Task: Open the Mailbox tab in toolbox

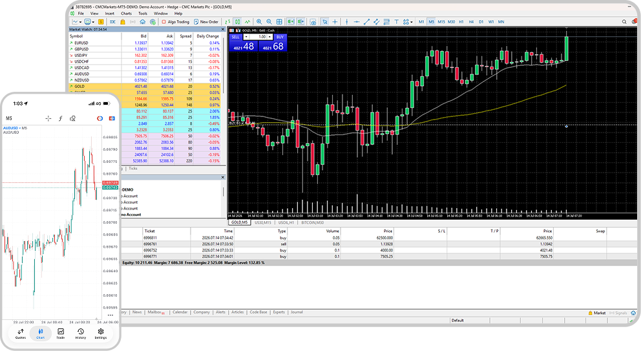Action: tap(156, 312)
